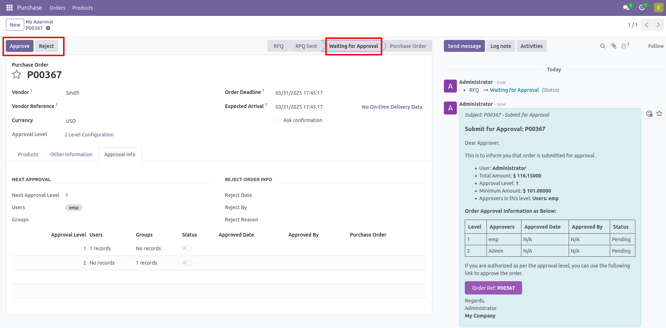Viewport: 666px width, 328px height.
Task: Click the Purchase Order status stage
Action: click(x=407, y=46)
